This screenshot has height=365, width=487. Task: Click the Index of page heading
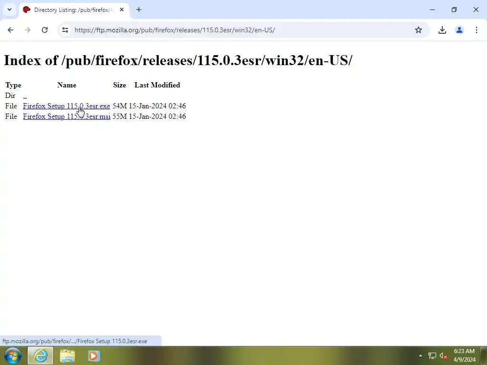[x=178, y=60]
